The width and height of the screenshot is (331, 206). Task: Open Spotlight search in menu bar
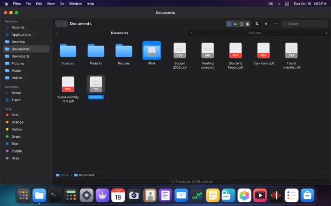(x=279, y=4)
